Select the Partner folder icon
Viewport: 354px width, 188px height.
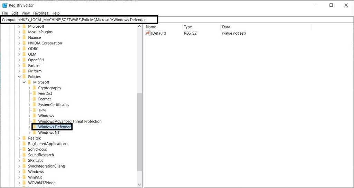[x=25, y=65]
